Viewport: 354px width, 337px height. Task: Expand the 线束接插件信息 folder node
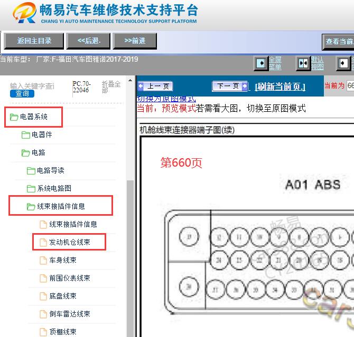(x=61, y=206)
